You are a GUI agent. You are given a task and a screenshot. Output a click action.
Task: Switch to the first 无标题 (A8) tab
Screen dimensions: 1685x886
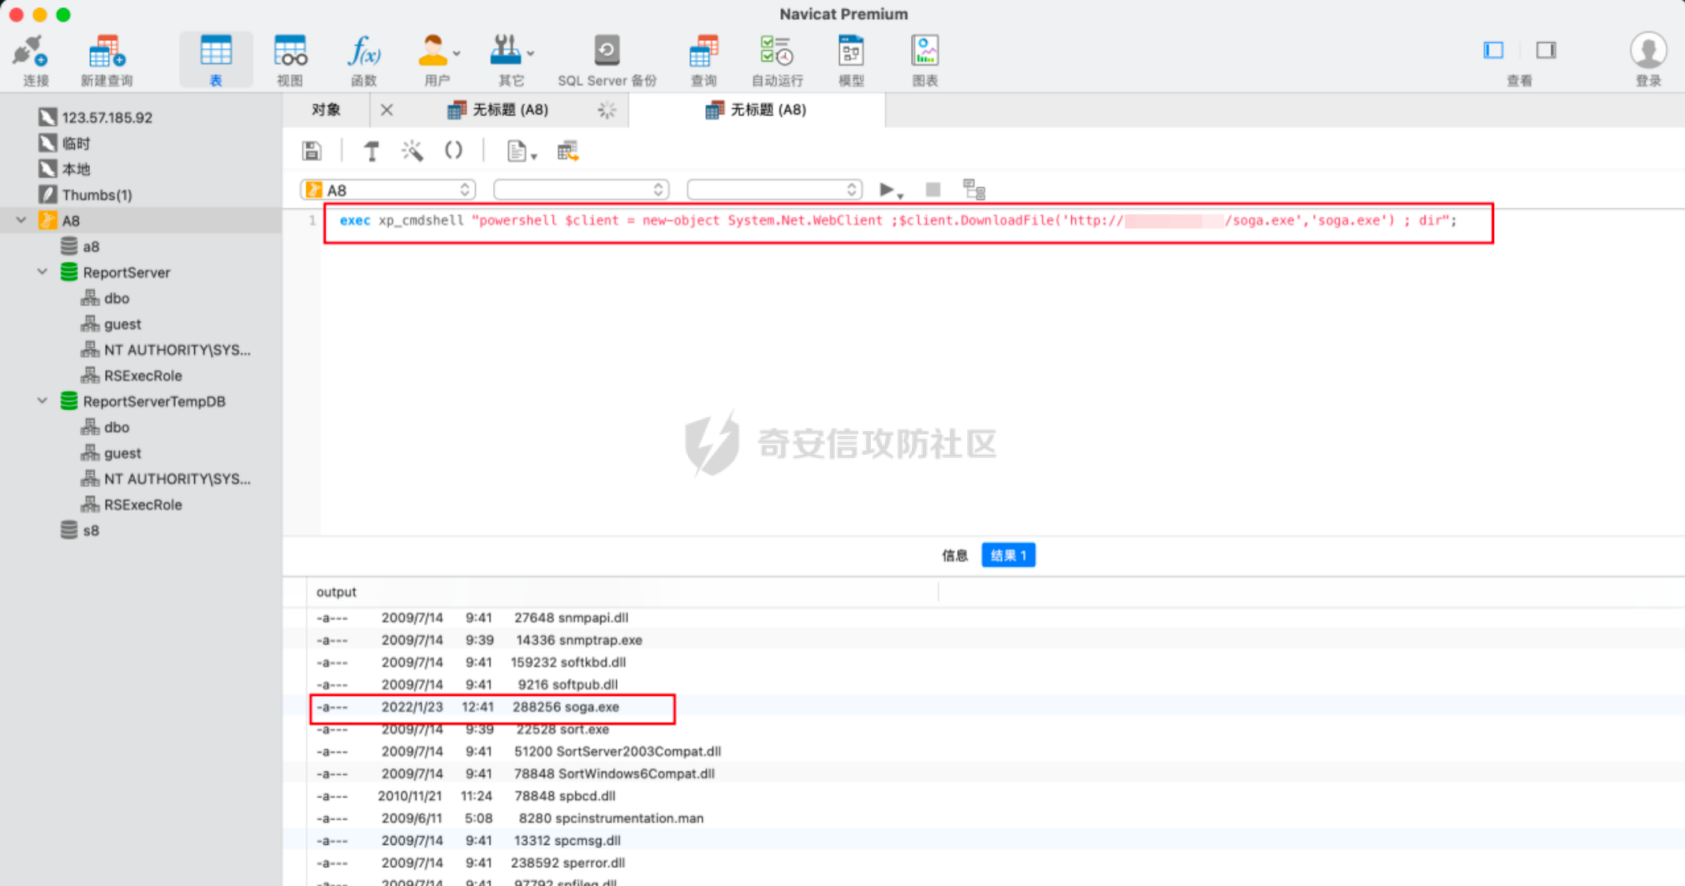click(x=498, y=110)
